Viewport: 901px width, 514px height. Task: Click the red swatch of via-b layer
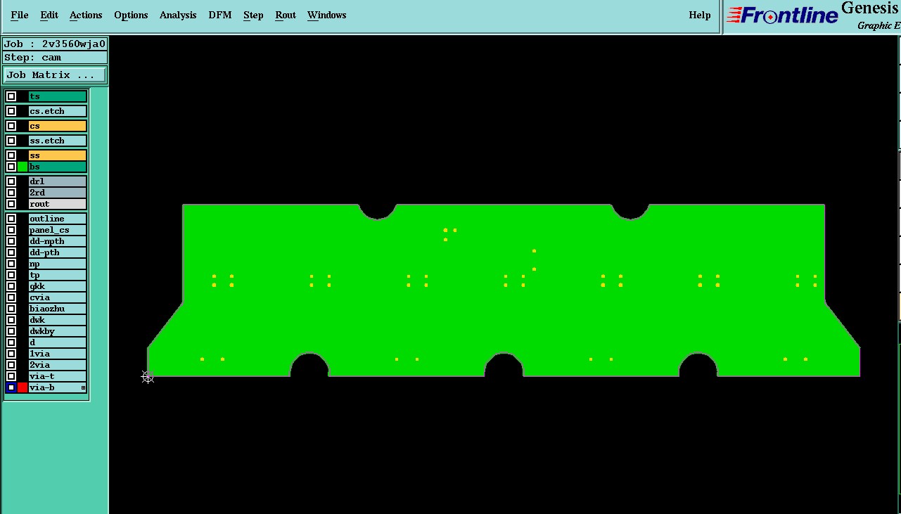(23, 387)
